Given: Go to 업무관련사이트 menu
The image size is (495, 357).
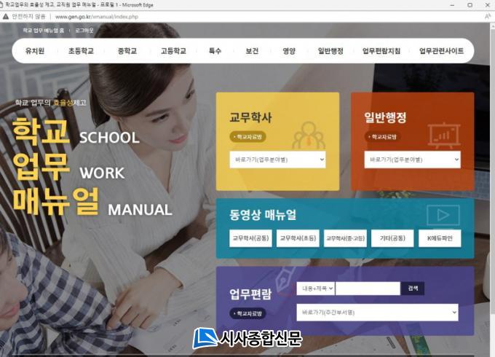Looking at the screenshot, I should (x=441, y=51).
